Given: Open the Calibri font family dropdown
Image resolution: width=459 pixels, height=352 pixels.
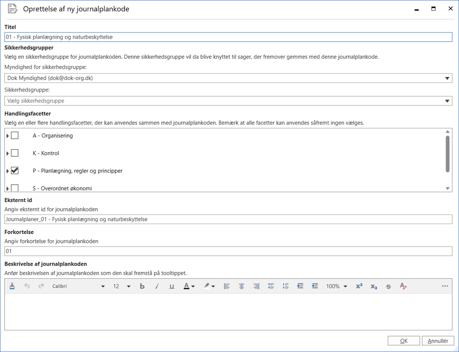Looking at the screenshot, I should point(103,286).
